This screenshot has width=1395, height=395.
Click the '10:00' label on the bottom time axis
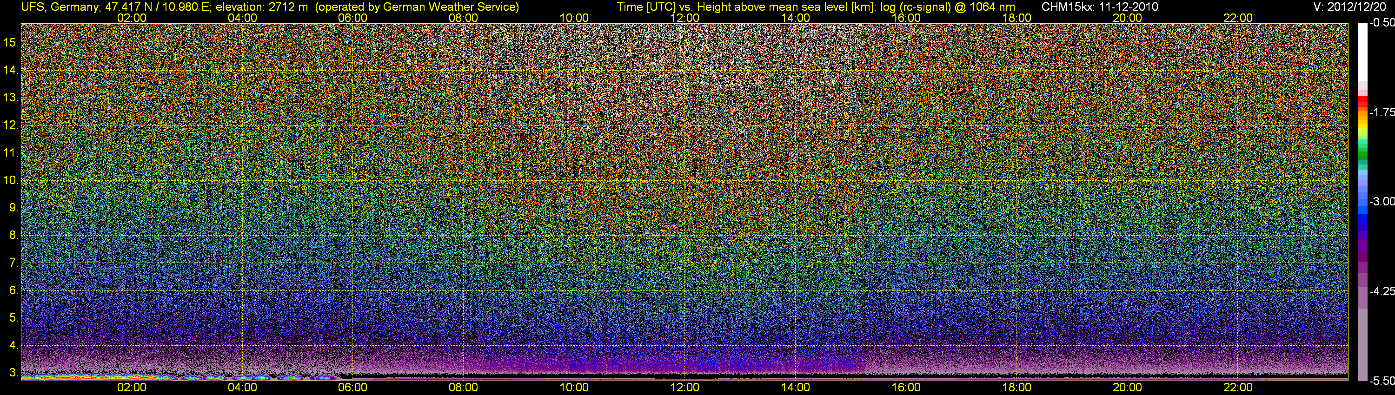[574, 388]
